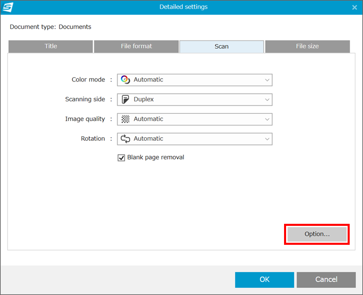Screen dimensions: 363x295
Task: Expand the Rotation dropdown arrow
Action: pos(267,139)
